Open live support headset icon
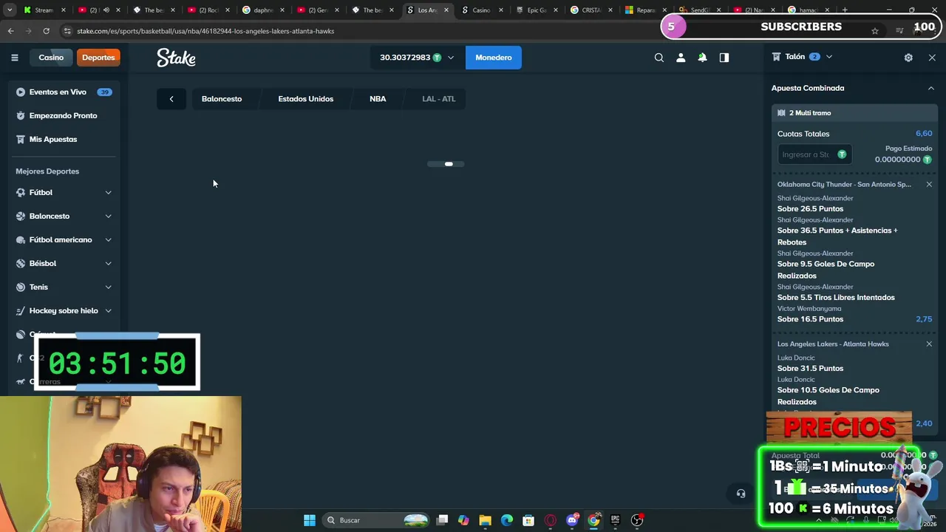 741,494
